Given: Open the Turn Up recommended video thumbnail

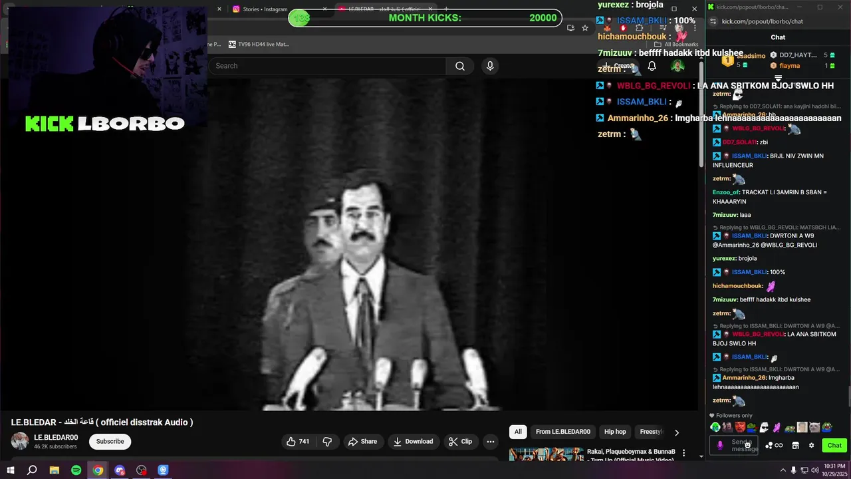Looking at the screenshot, I should pyautogui.click(x=545, y=455).
